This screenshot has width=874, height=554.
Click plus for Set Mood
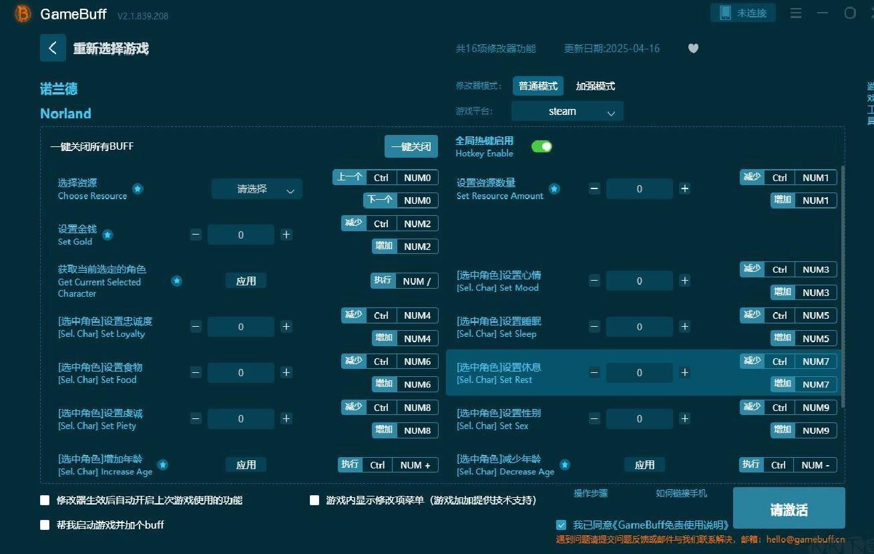coord(685,281)
